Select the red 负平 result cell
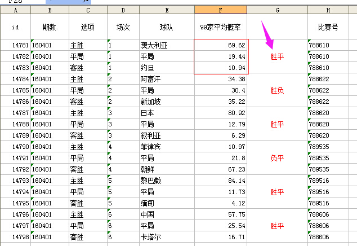Image resolution: width=357 pixels, height=246 pixels. (277, 158)
